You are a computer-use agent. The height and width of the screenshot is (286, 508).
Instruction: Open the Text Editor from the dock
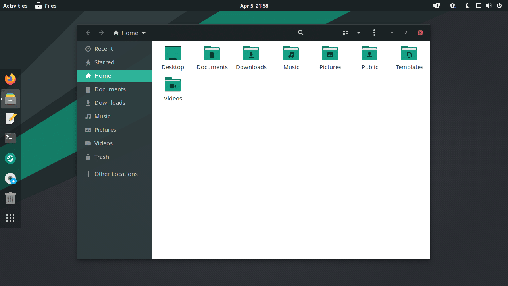tap(10, 118)
